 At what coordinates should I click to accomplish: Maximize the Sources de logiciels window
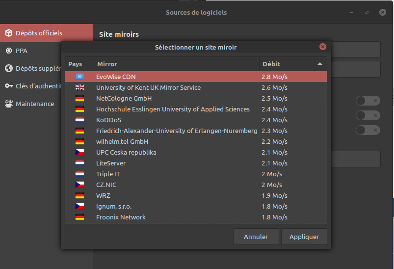[x=367, y=12]
